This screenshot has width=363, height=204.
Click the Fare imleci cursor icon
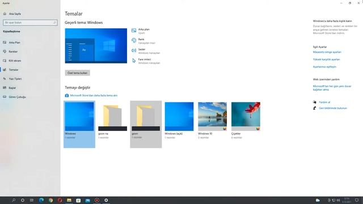tap(134, 61)
